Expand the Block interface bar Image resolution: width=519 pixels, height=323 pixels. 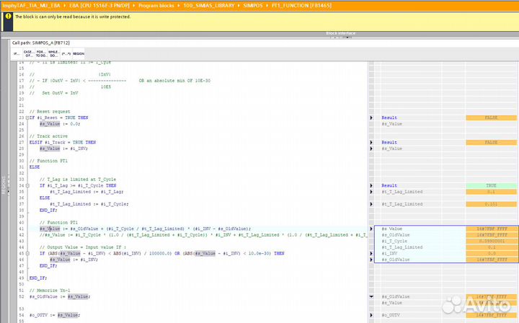tap(340, 33)
